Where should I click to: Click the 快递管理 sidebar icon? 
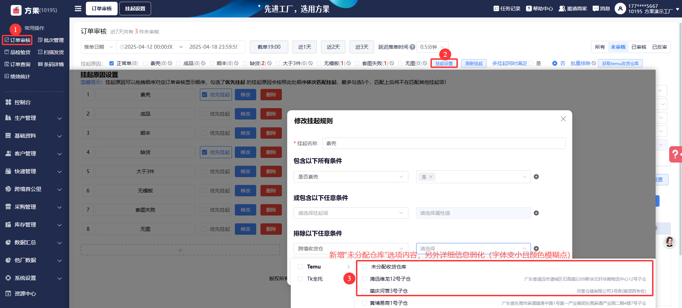point(8,171)
